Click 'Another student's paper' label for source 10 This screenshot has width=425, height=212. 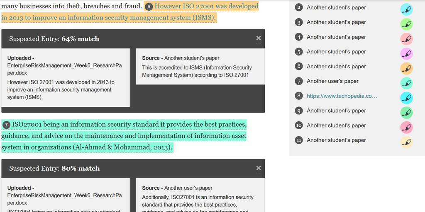pos(336,125)
